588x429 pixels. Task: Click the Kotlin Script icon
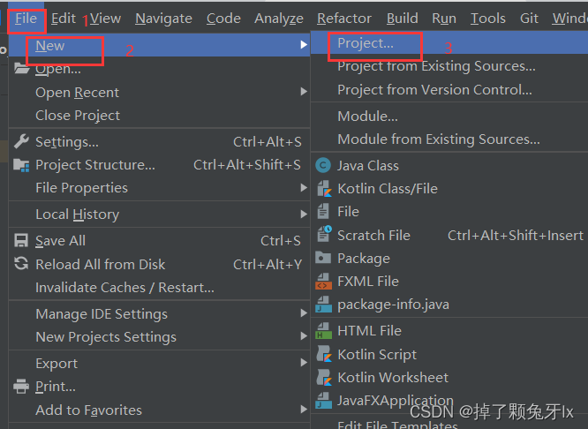[324, 354]
